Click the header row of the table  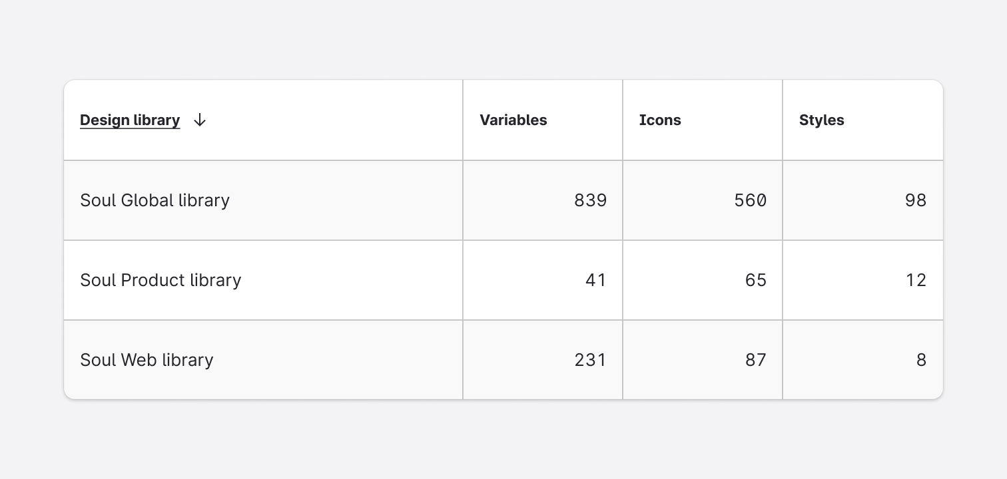(x=504, y=120)
